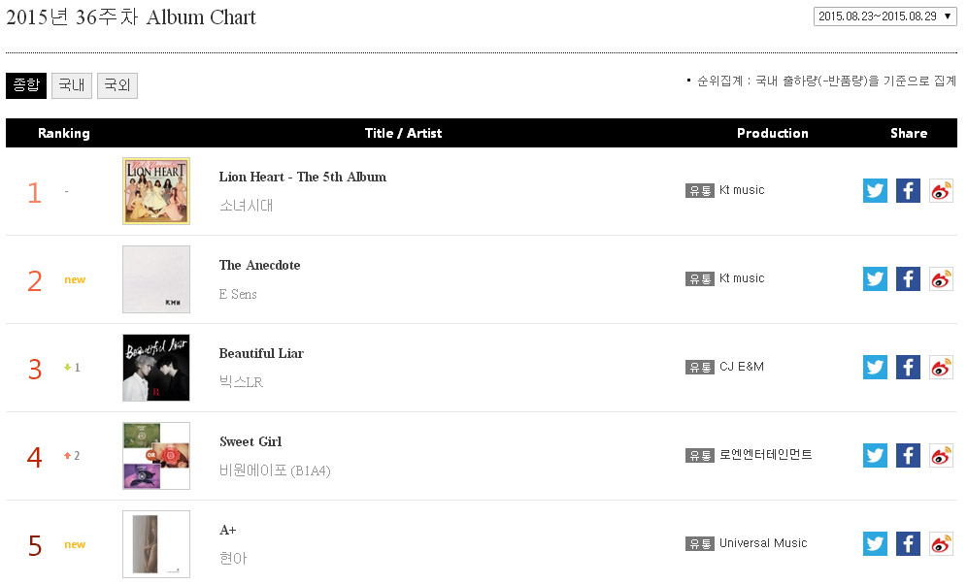
Task: Share Beautiful Liar on Facebook
Action: tap(908, 368)
